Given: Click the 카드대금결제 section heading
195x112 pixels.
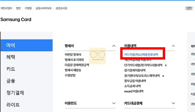Looking at the screenshot, I should 133,103.
